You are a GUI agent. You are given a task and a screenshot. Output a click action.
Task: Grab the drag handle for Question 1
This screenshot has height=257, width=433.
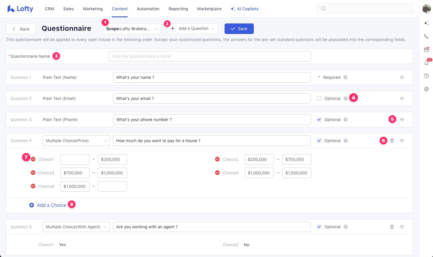click(402, 77)
